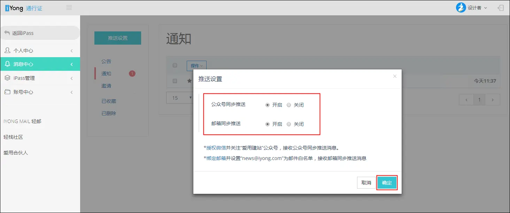Open the 操作 dropdown in notification list
Viewport: 510px width, 213px height.
pos(196,66)
